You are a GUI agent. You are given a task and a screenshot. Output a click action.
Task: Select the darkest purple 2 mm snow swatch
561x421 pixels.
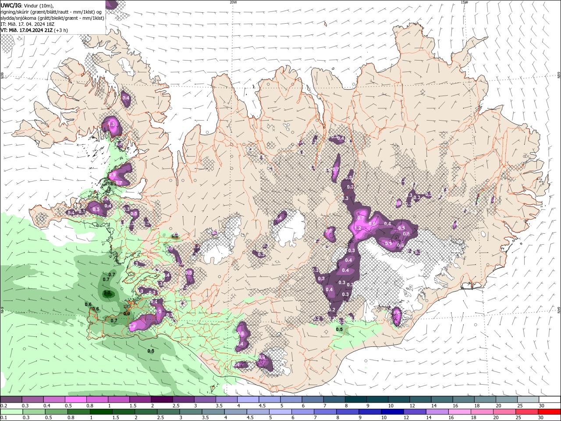pyautogui.click(x=162, y=400)
